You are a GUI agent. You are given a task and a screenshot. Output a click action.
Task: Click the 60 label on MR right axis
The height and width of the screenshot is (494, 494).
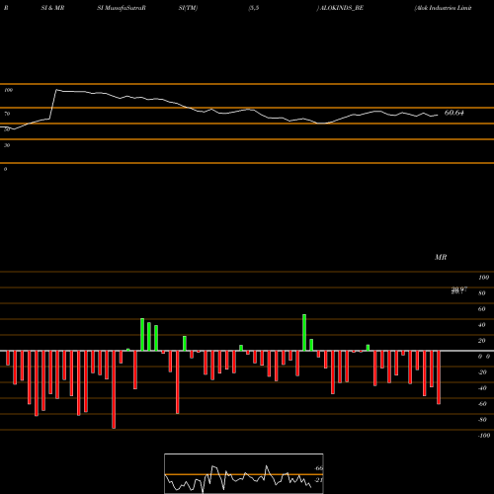482,309
